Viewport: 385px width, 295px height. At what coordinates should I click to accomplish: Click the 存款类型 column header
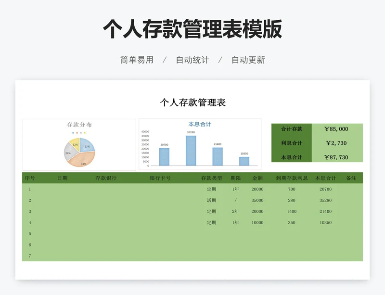click(211, 178)
